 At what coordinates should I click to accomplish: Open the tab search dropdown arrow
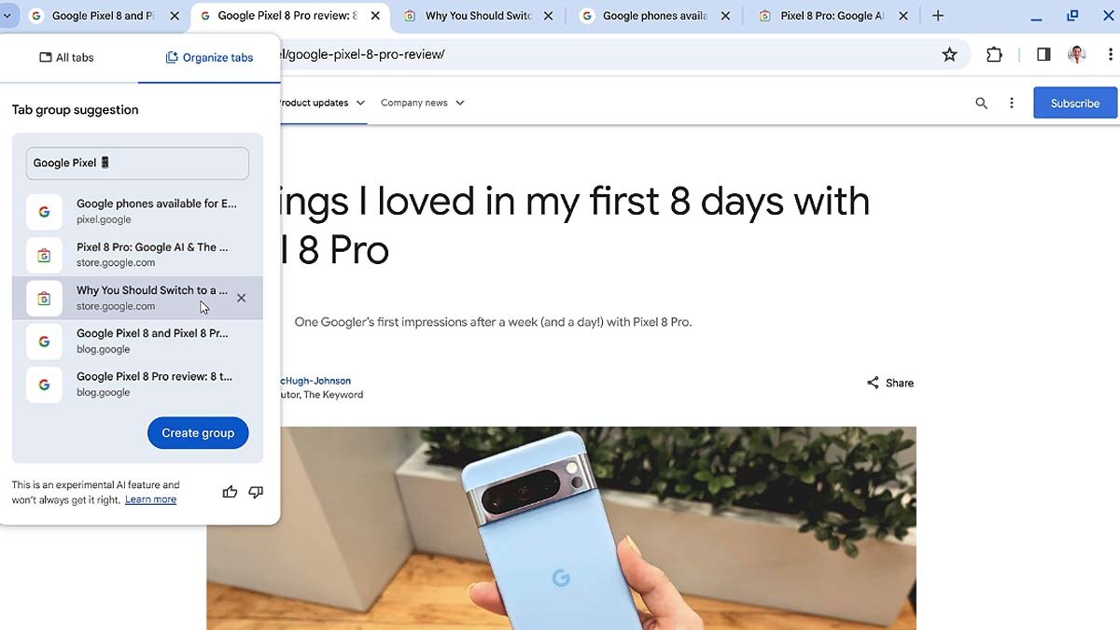coord(7,16)
